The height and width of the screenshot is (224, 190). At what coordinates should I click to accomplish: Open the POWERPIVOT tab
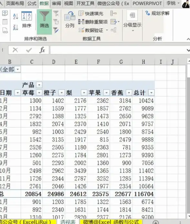tap(147, 3)
